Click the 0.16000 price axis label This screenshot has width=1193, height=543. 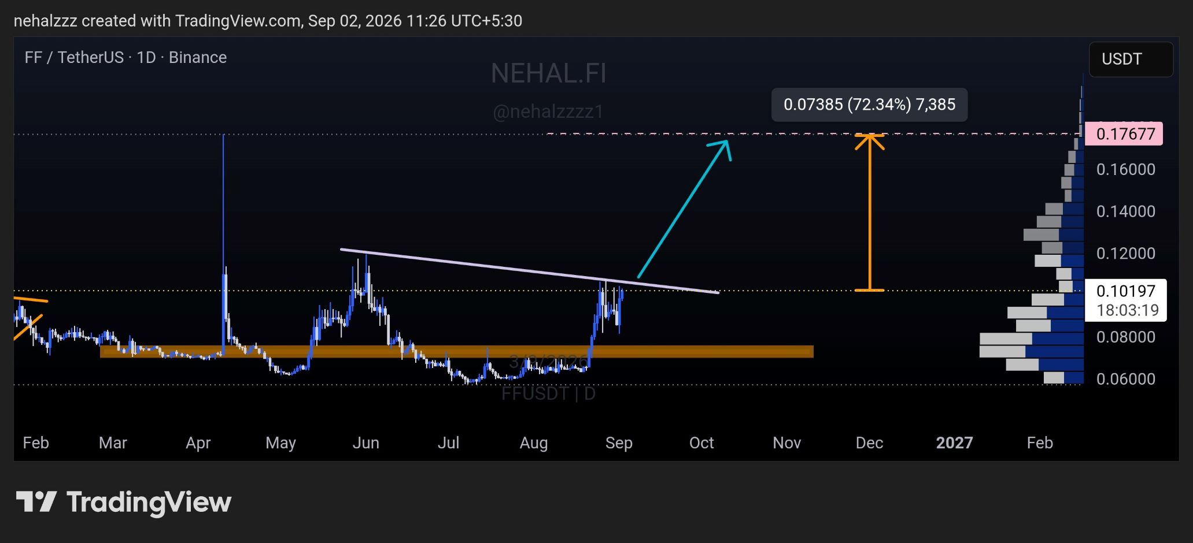pyautogui.click(x=1125, y=169)
